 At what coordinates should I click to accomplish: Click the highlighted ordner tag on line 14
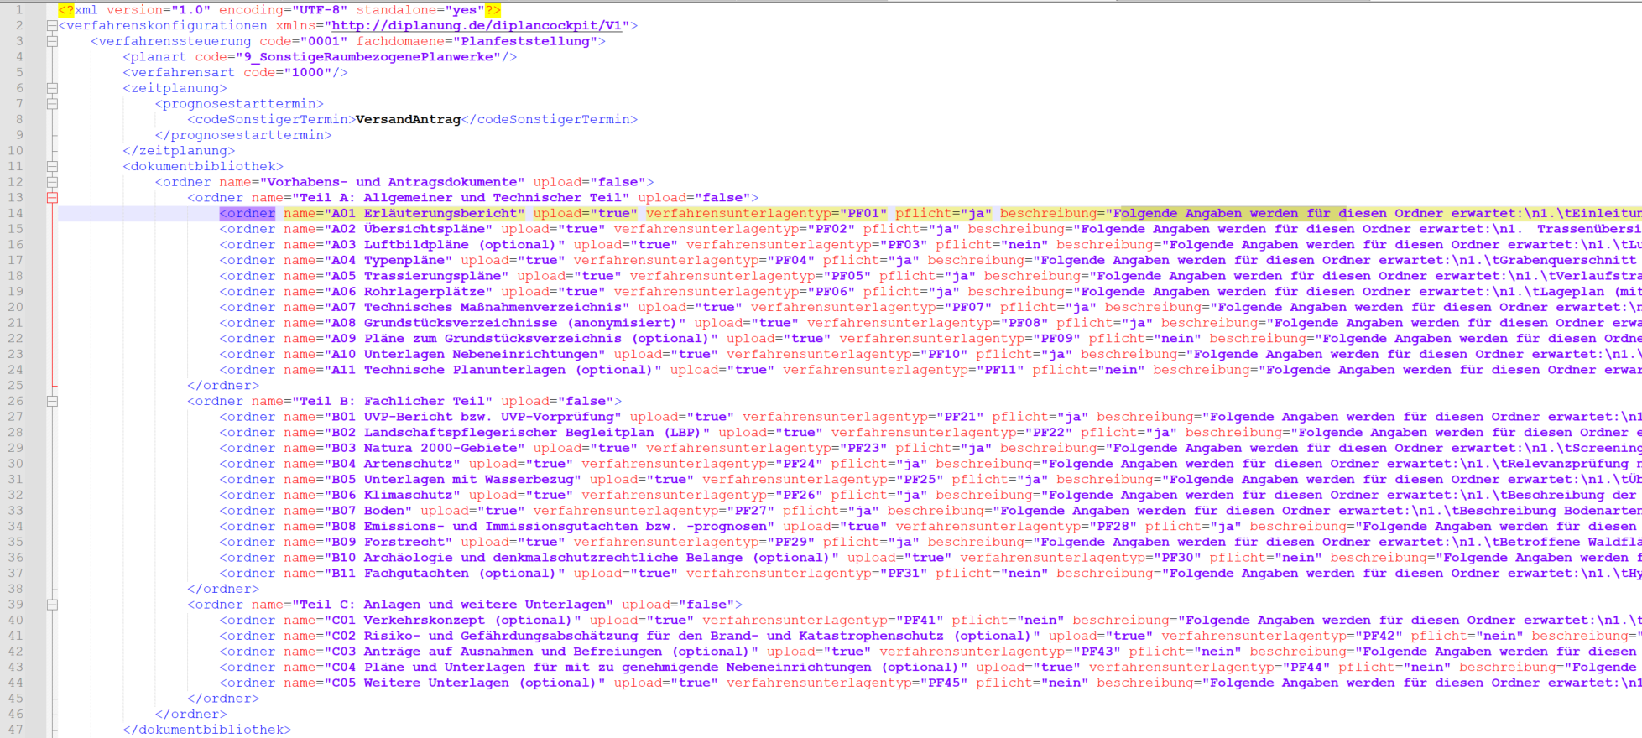tap(248, 213)
